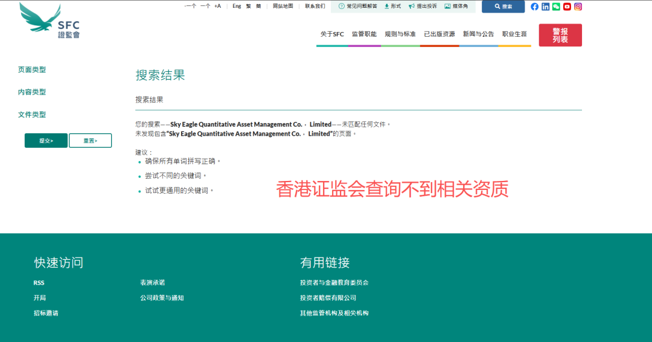Open 常见问题解答 question mark link
652x342 pixels.
(358, 6)
